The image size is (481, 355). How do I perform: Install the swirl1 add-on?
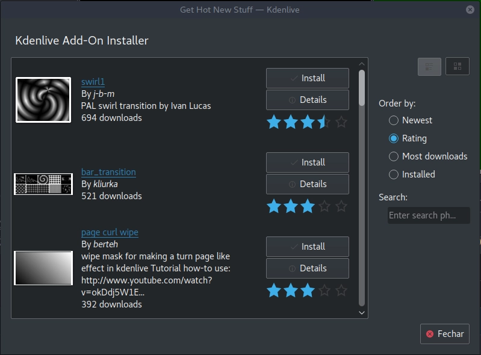click(308, 78)
